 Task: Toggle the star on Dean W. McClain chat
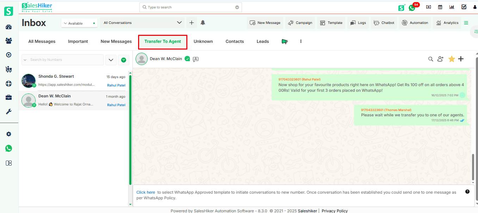[x=452, y=59]
